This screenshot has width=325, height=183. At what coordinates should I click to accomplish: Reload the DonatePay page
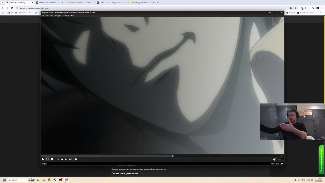(x=12, y=8)
